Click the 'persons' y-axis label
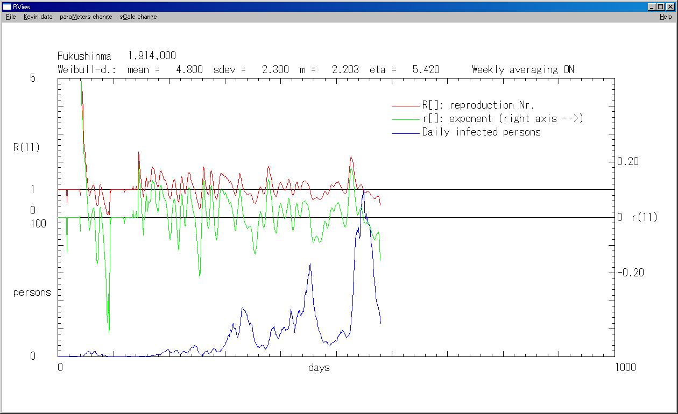678x414 pixels. pos(32,292)
